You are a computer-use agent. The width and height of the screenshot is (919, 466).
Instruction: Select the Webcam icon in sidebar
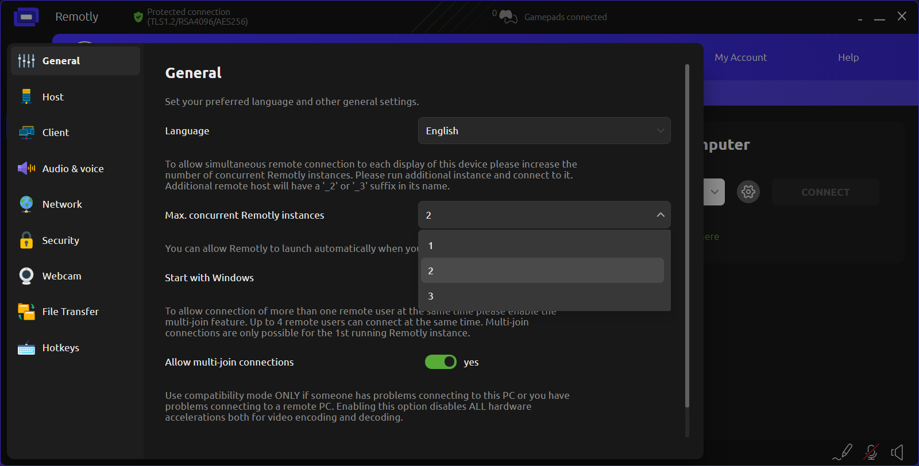[x=26, y=276]
